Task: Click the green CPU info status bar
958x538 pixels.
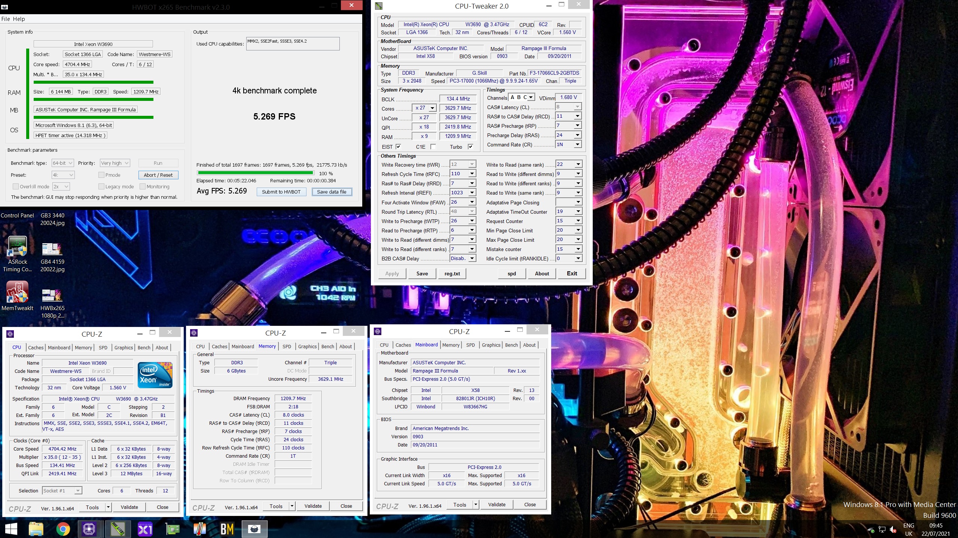Action: [x=93, y=82]
